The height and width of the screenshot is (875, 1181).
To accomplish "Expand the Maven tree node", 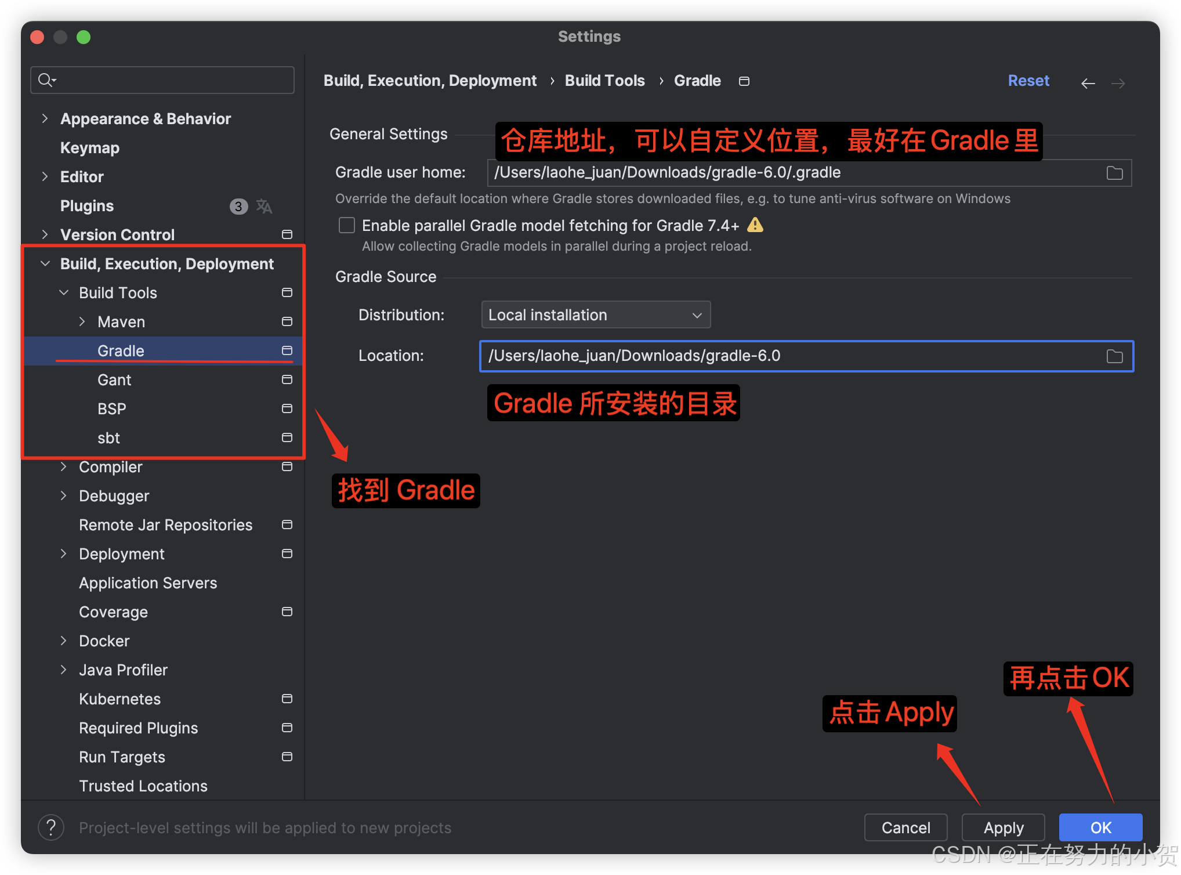I will (x=82, y=321).
